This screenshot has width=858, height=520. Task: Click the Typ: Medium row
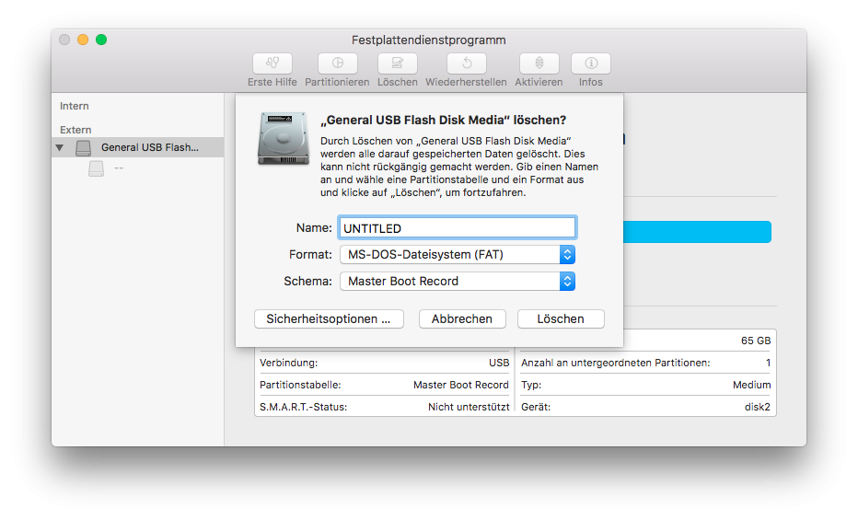point(645,385)
